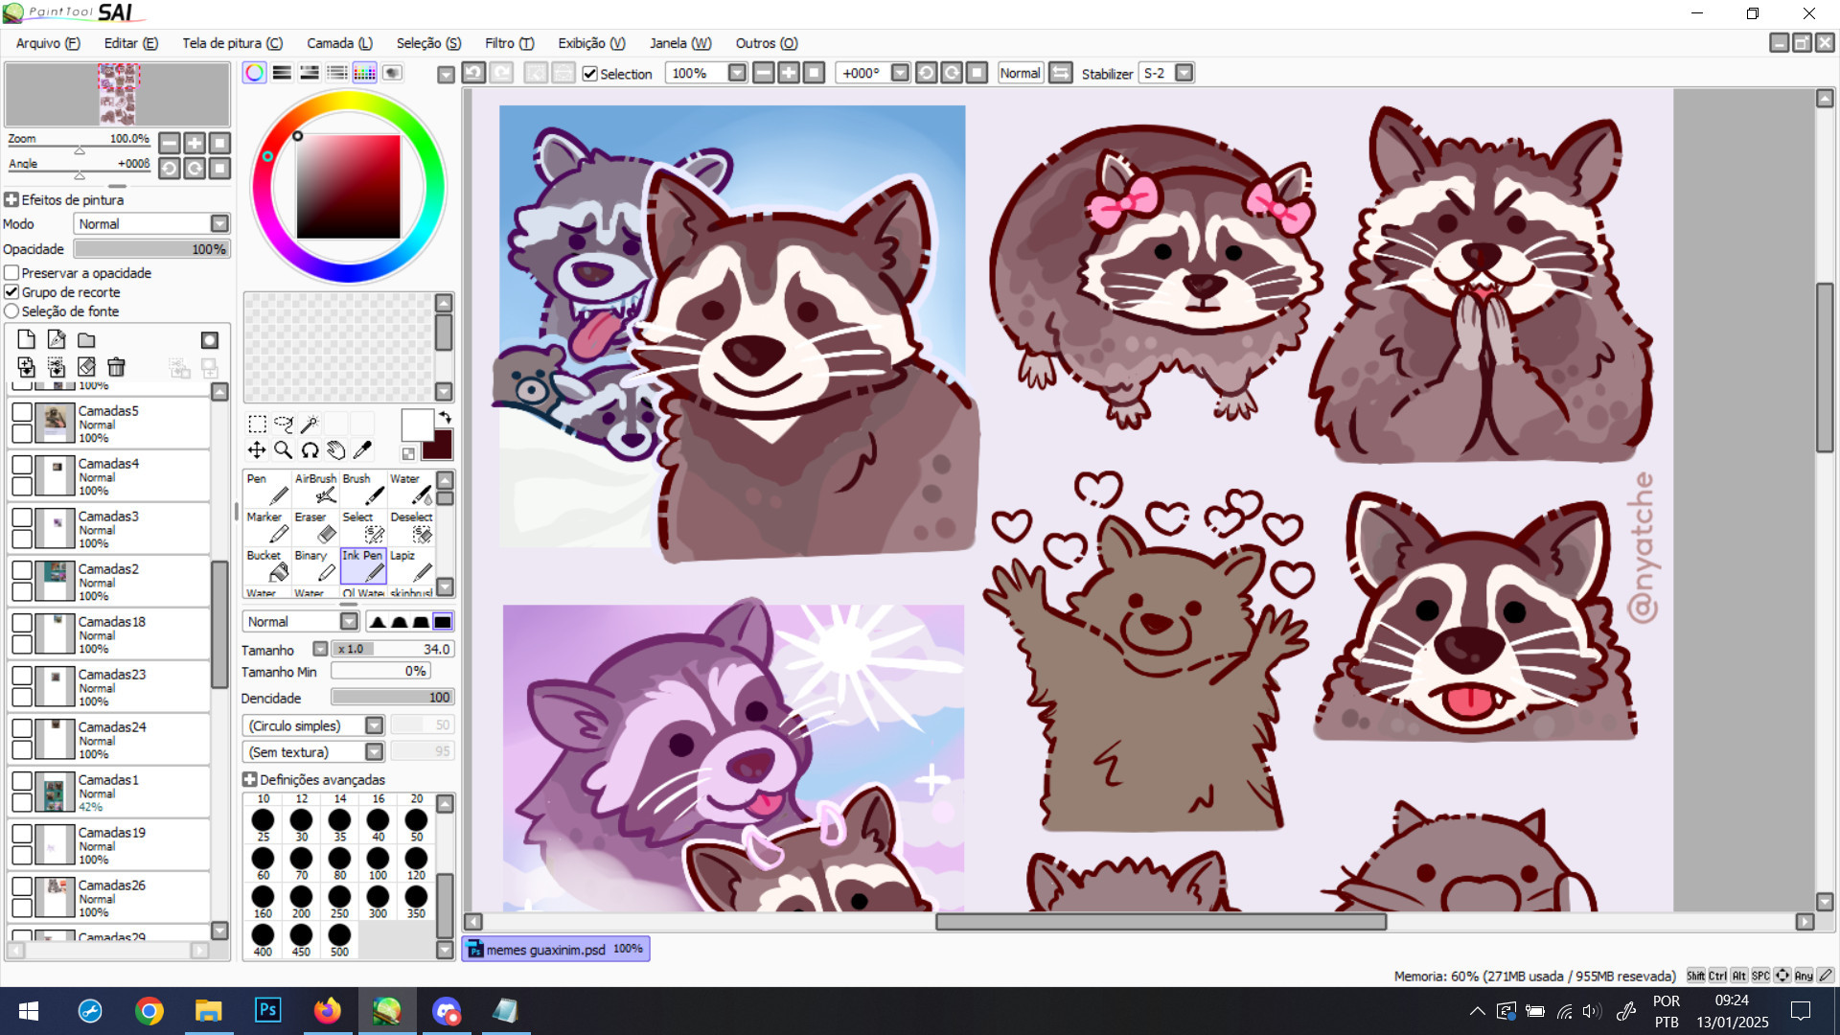Select the lasso selection tool

point(284,424)
